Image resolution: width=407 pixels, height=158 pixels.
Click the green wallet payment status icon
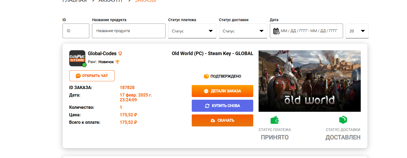275,120
